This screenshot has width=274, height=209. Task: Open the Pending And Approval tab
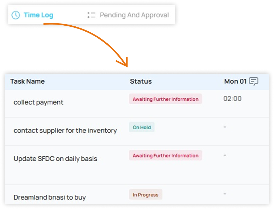point(134,15)
